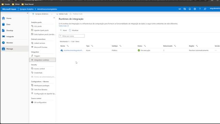The height and width of the screenshot is (124, 220).
Task: Collapse the main left navigation pane
Action: click(27, 13)
